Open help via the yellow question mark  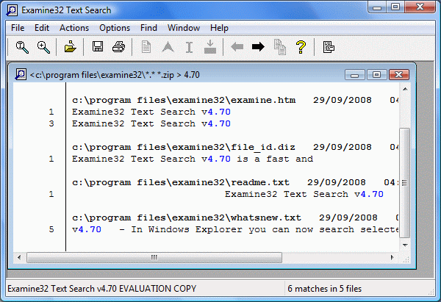tap(301, 47)
